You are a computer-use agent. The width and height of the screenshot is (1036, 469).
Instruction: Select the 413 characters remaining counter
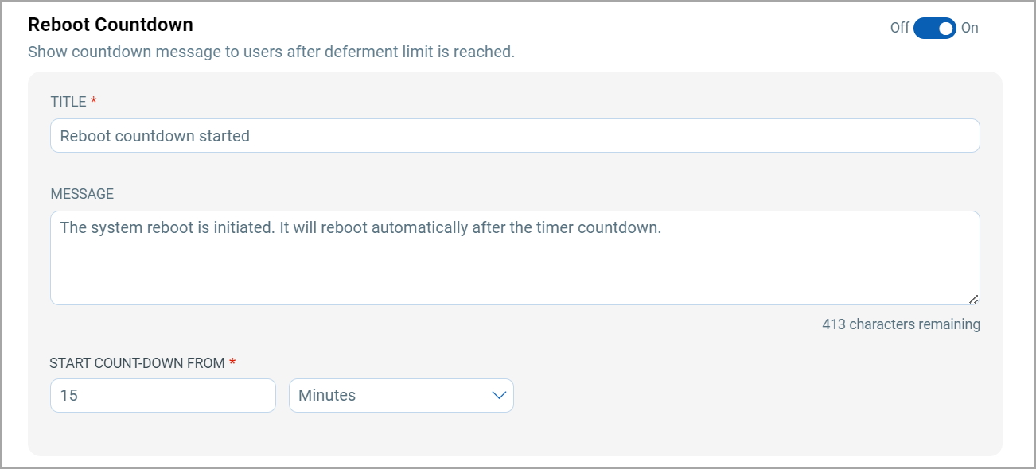[x=901, y=324]
